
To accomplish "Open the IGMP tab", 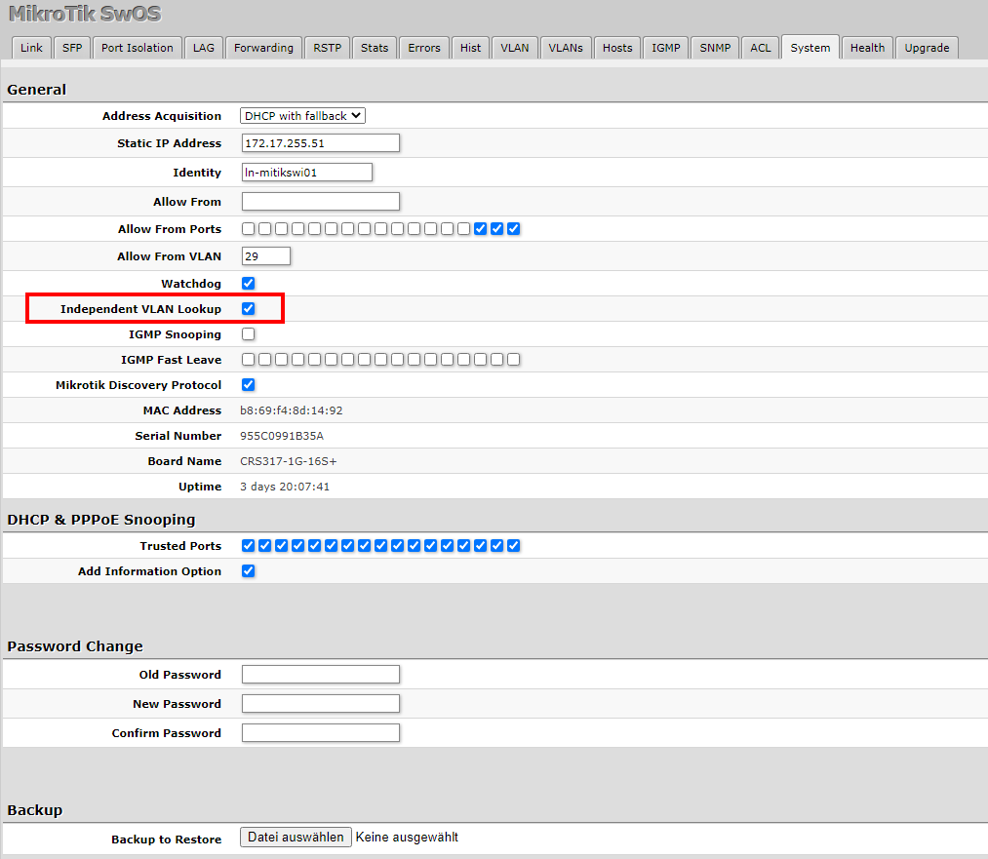I will pyautogui.click(x=666, y=48).
